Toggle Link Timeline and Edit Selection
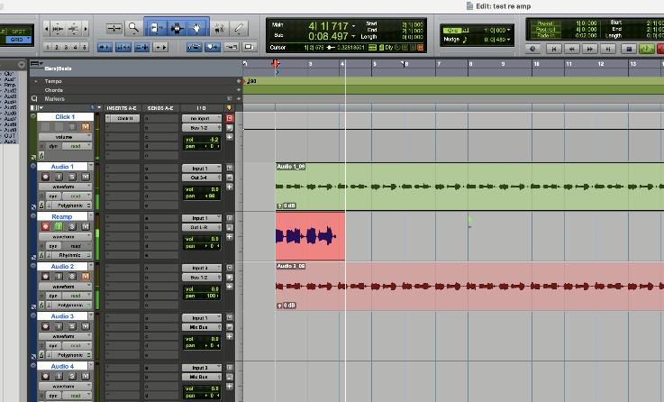Screen dimensions: 664x402 (123, 47)
